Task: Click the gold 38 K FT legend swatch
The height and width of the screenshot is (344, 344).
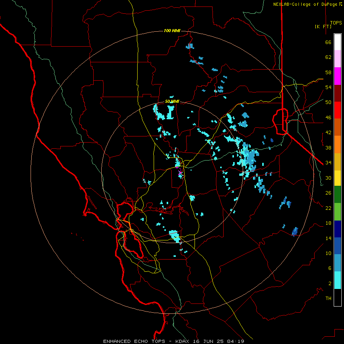Action: tap(338, 162)
